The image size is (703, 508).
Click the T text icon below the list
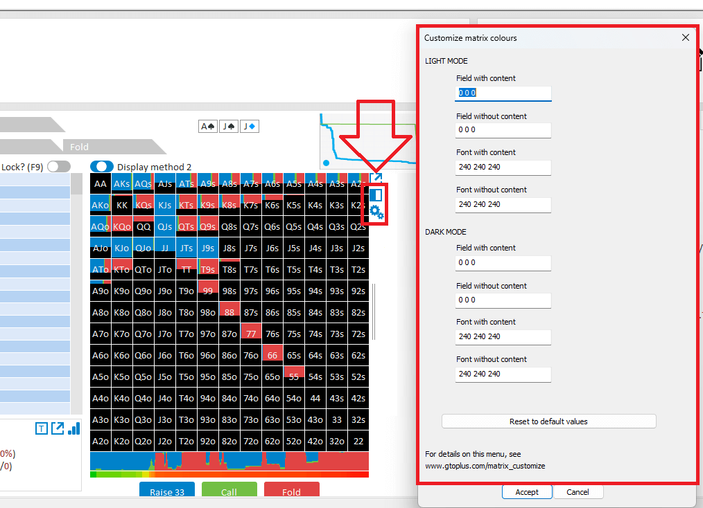click(x=41, y=428)
